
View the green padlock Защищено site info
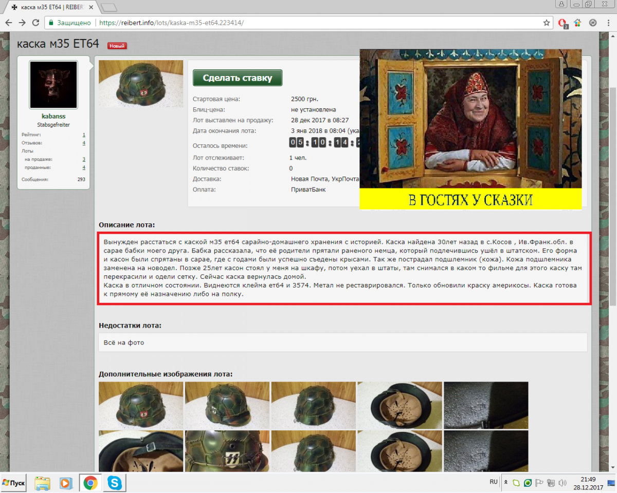coord(69,23)
